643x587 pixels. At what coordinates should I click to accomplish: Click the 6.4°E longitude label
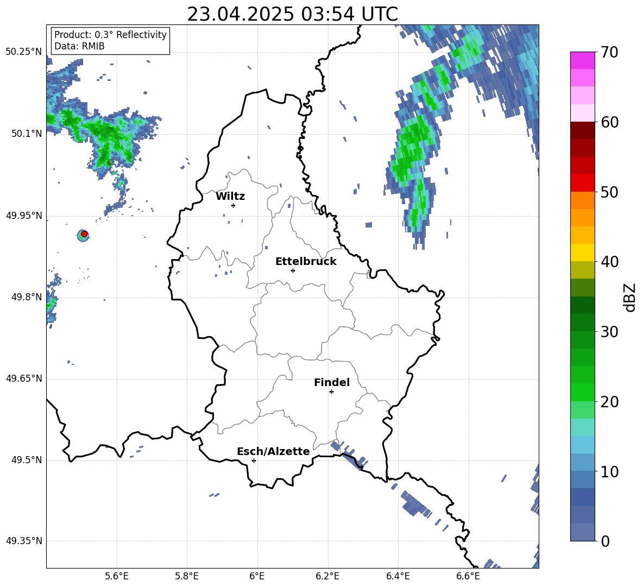(x=398, y=576)
